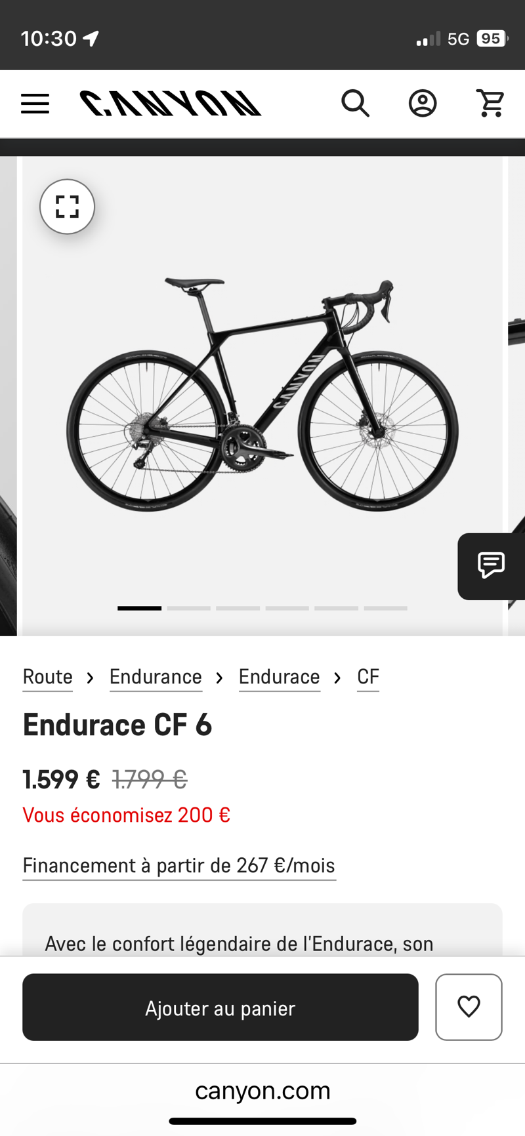Go to Route breadcrumb

coord(48,677)
